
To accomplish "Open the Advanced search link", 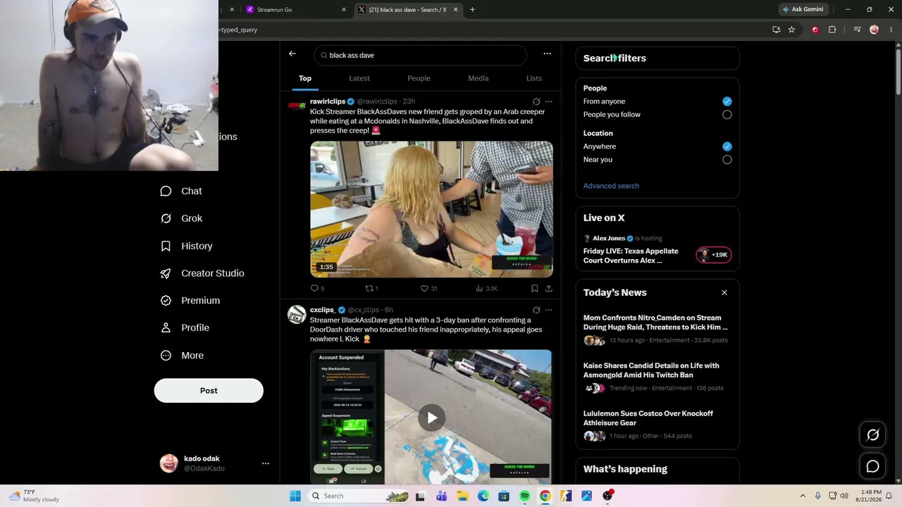I will click(611, 186).
